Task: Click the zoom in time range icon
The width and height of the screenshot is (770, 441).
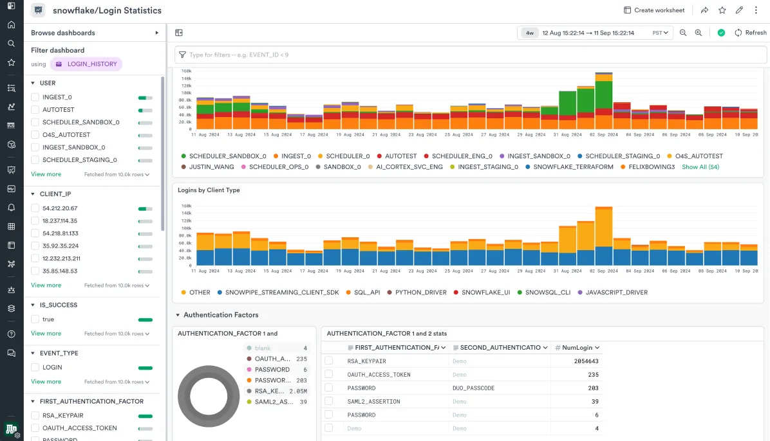Action: (699, 33)
